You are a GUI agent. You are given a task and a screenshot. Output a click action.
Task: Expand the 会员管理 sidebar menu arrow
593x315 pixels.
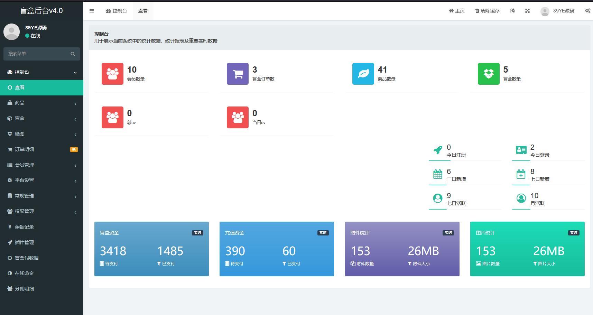coord(75,165)
